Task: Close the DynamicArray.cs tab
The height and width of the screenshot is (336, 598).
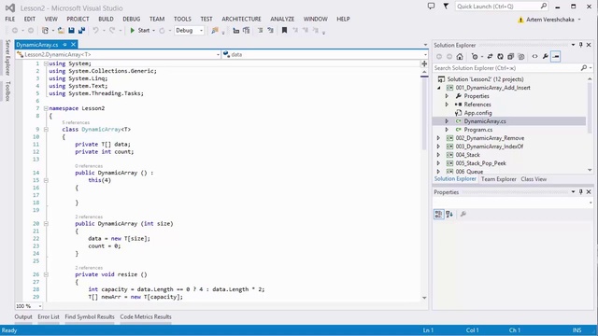Action: [x=73, y=45]
